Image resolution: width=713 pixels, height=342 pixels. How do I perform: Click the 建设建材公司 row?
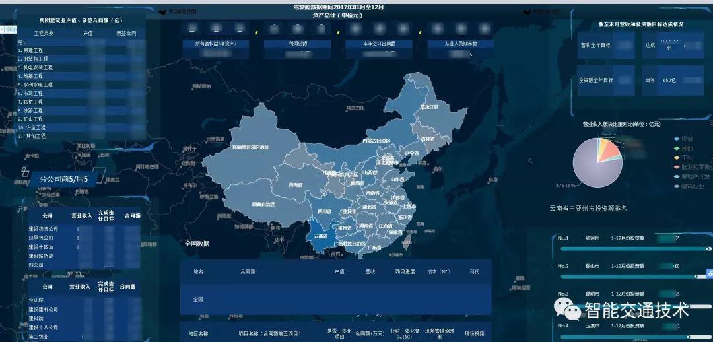[84, 310]
